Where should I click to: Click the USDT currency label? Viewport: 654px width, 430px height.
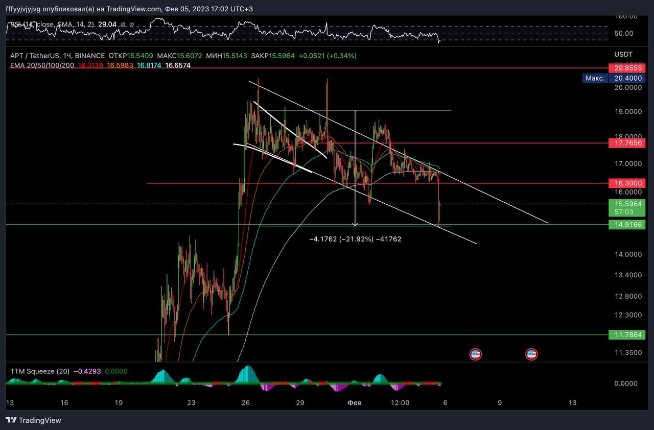pyautogui.click(x=623, y=54)
